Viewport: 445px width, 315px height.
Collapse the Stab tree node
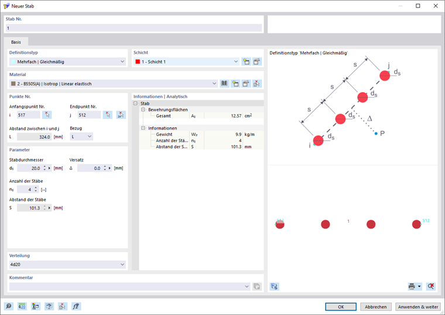tap(136, 103)
